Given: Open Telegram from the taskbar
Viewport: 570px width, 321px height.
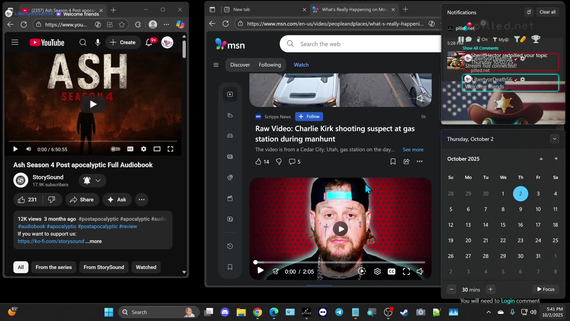Looking at the screenshot, I should pos(339,312).
